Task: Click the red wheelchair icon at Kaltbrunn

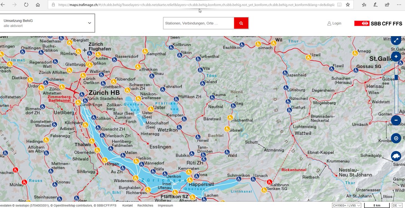Action: tap(269, 182)
